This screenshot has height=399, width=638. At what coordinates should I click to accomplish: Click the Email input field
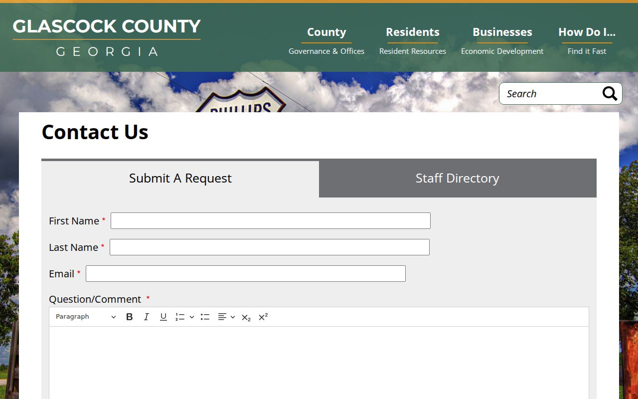(246, 273)
